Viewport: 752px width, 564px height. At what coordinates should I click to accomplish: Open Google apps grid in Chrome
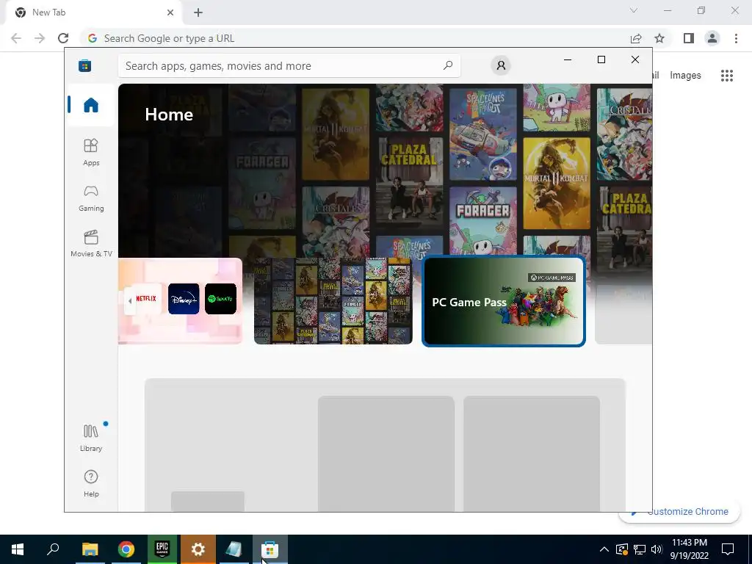coord(727,76)
